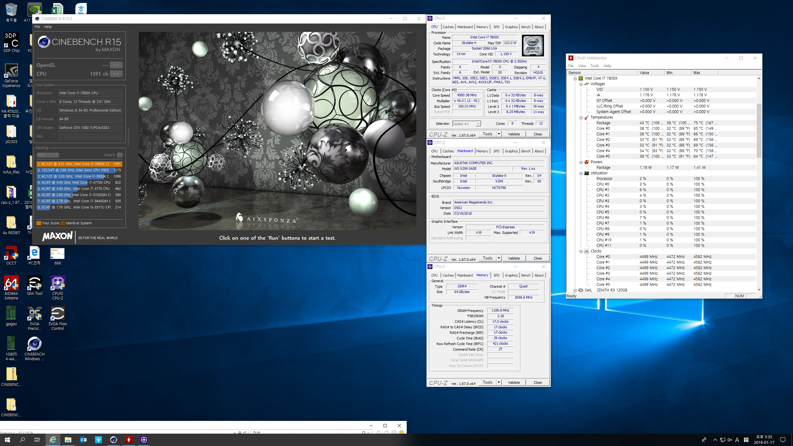The image size is (793, 446).
Task: Click Tools button in Memory CPU-Z window
Action: 488,383
